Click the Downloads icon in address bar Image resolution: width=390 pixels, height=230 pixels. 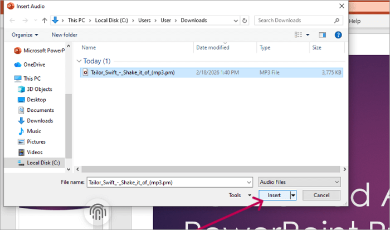(x=55, y=20)
